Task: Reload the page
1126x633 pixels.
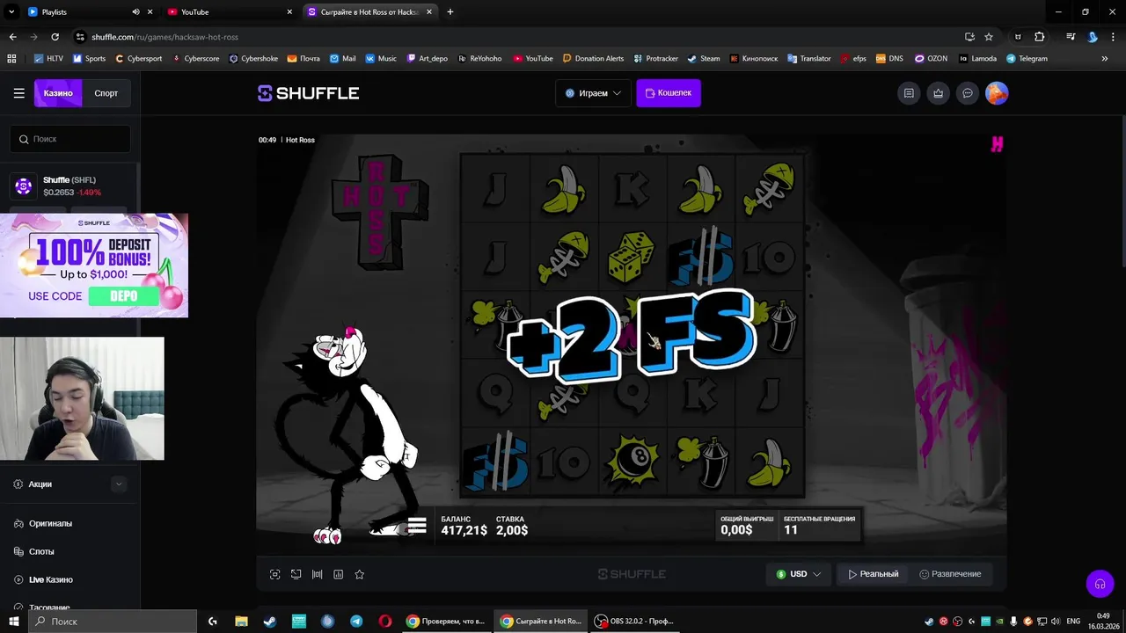Action: click(55, 37)
